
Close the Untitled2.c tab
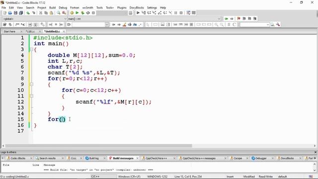[x=64, y=31]
